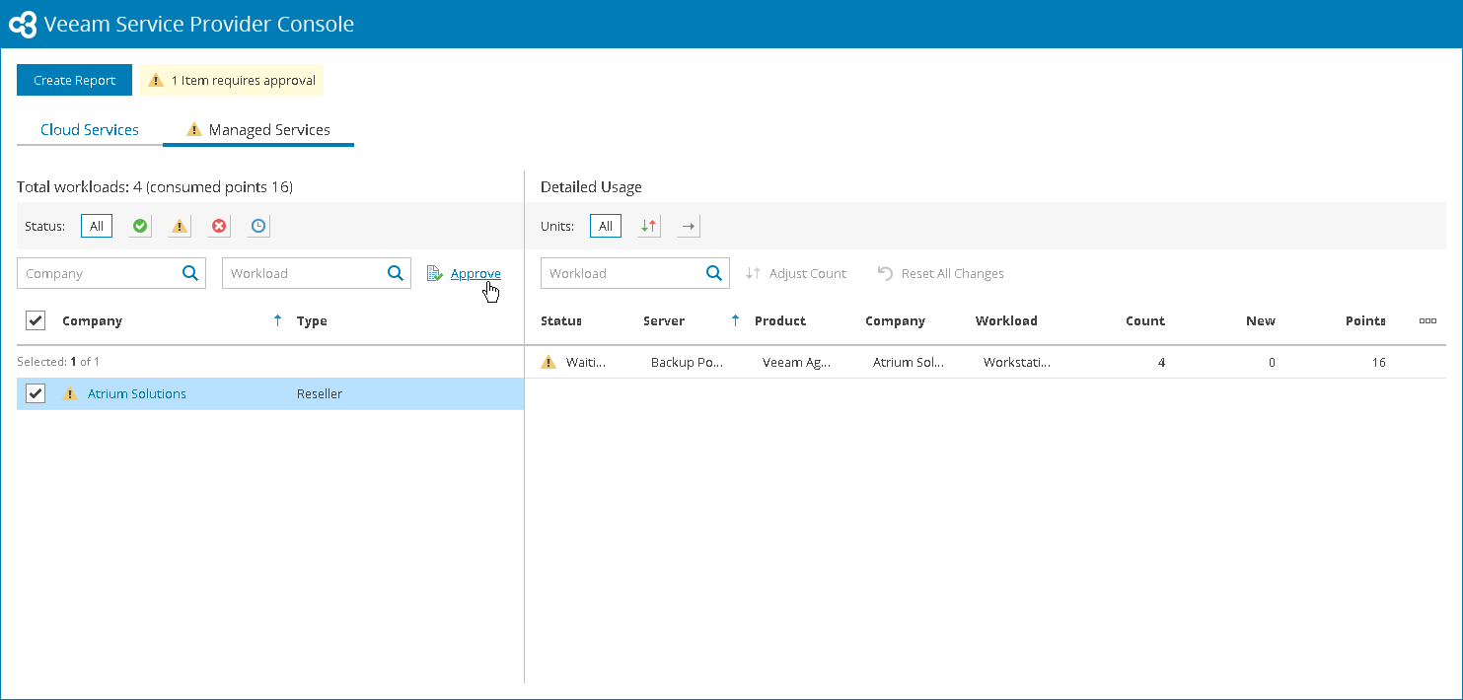1463x700 pixels.
Task: Click the Server column sort arrow
Action: [735, 320]
